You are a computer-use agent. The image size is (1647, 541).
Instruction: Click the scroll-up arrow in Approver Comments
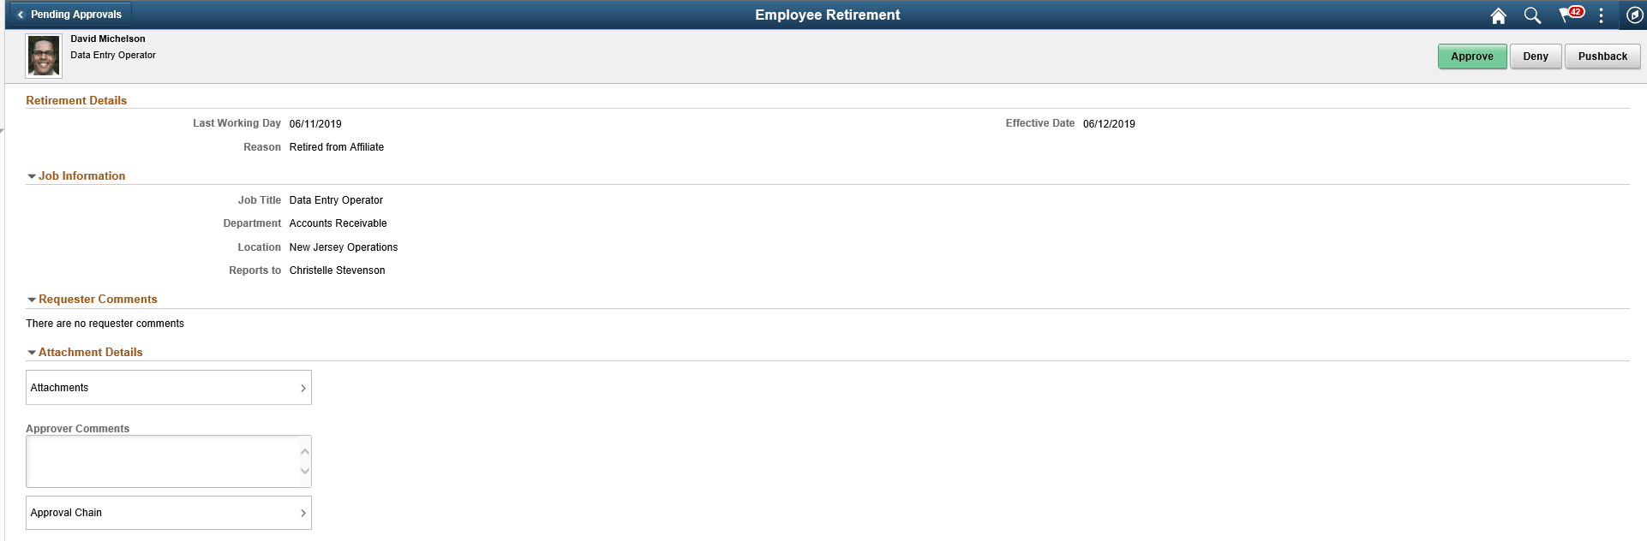click(303, 450)
